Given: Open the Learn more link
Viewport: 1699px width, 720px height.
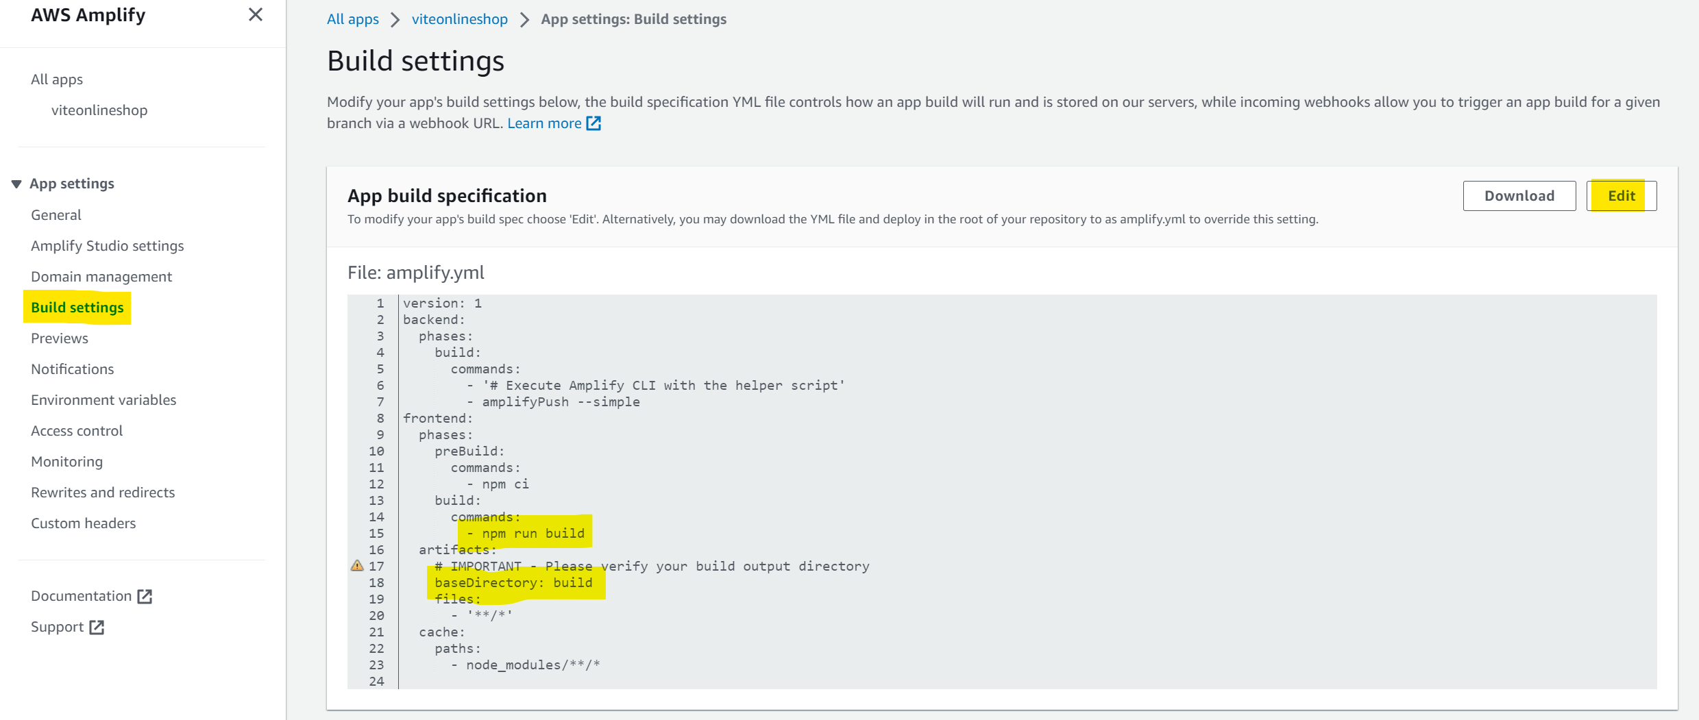Looking at the screenshot, I should 544,123.
